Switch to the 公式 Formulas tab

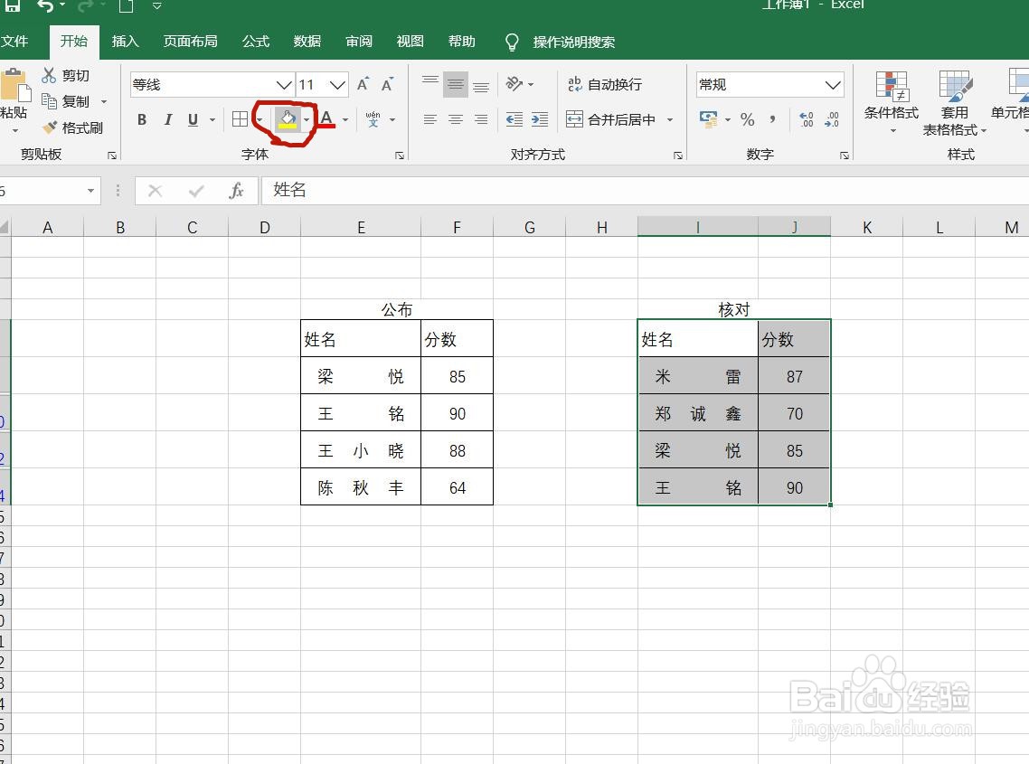coord(256,42)
